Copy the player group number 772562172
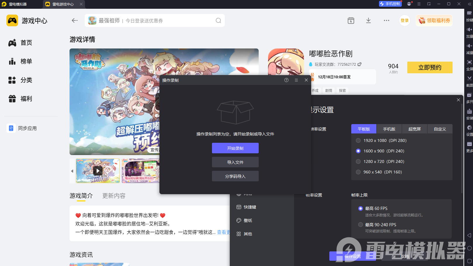 (359, 64)
